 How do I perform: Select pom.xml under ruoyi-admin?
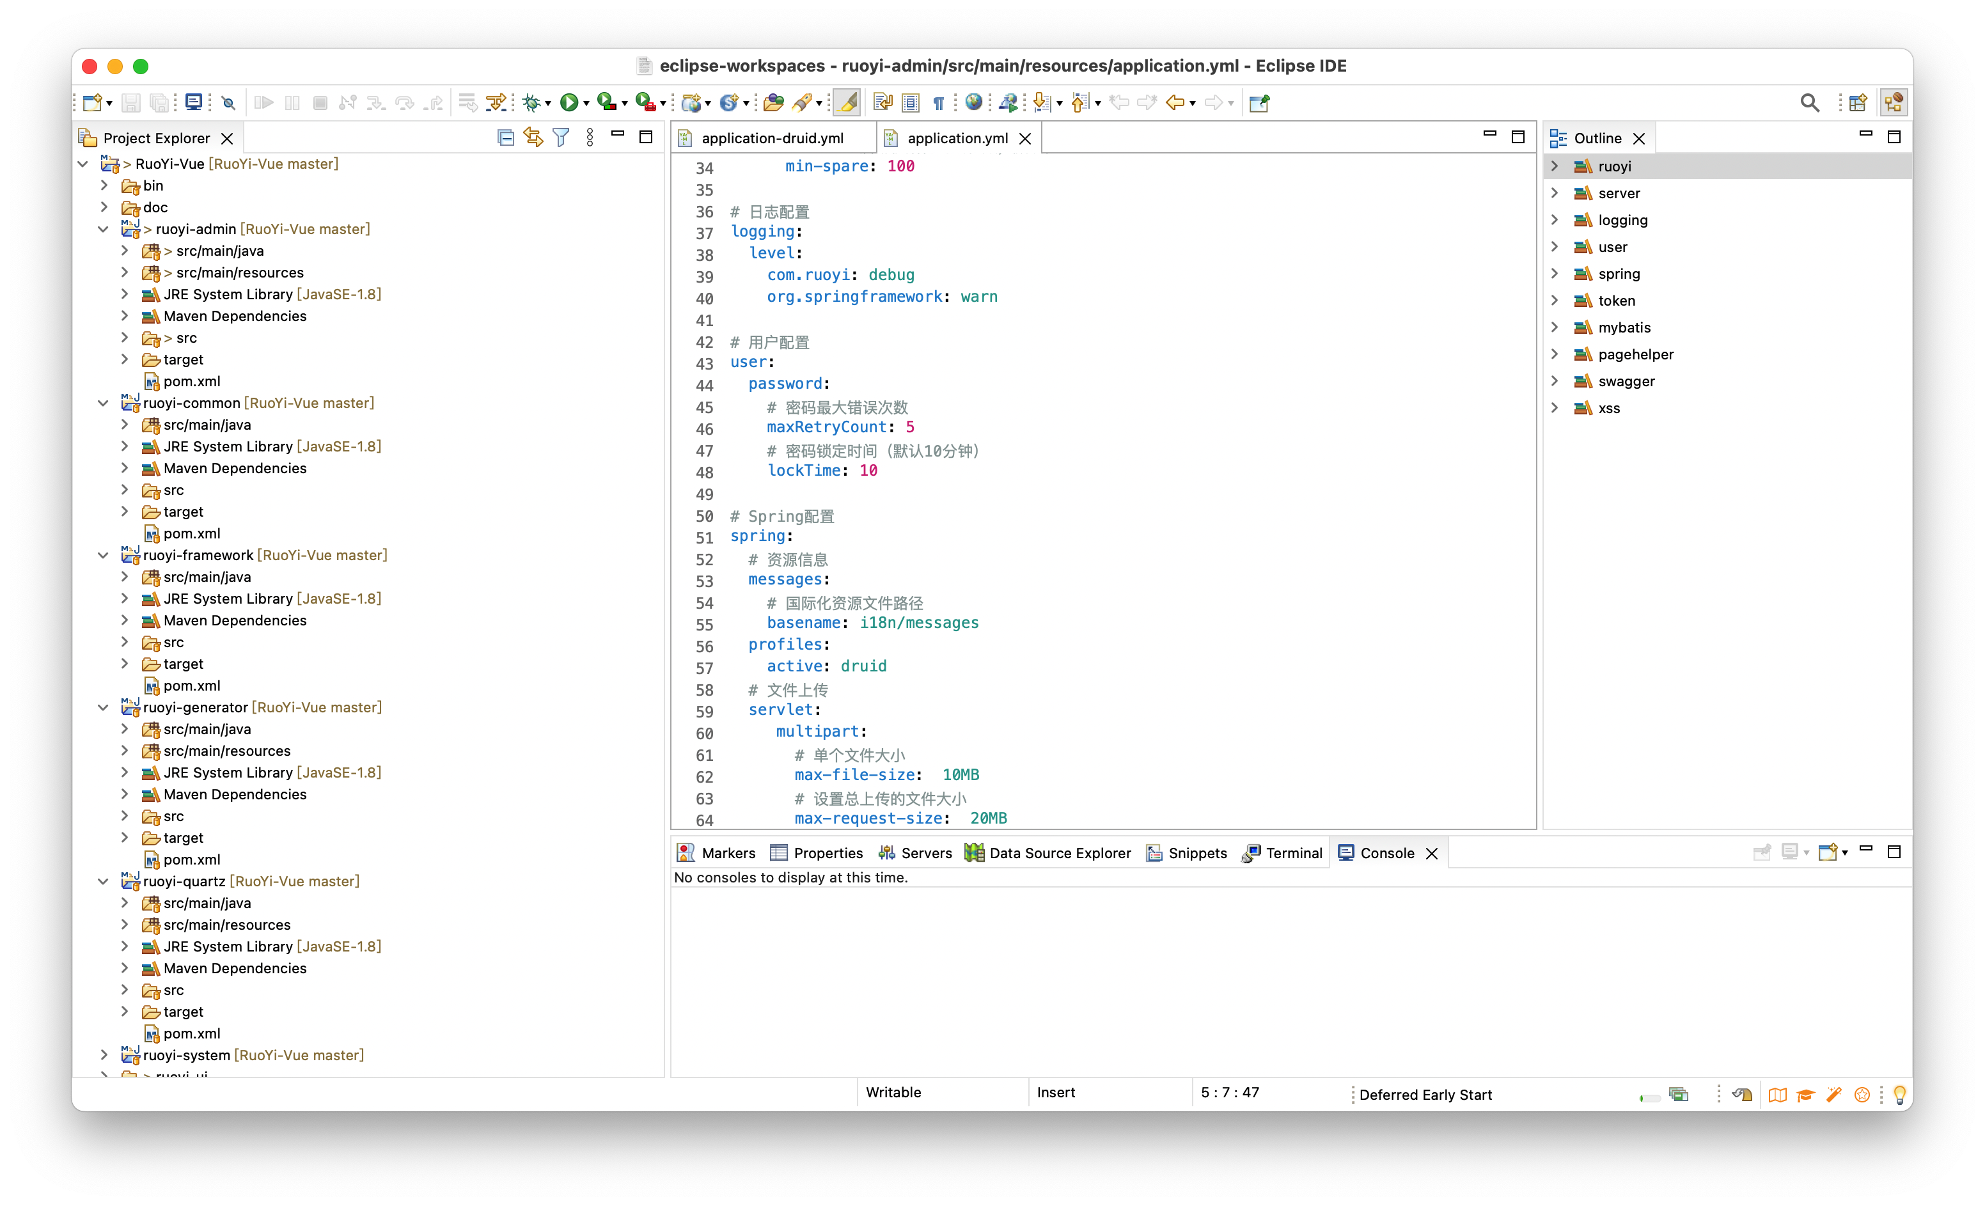point(192,381)
